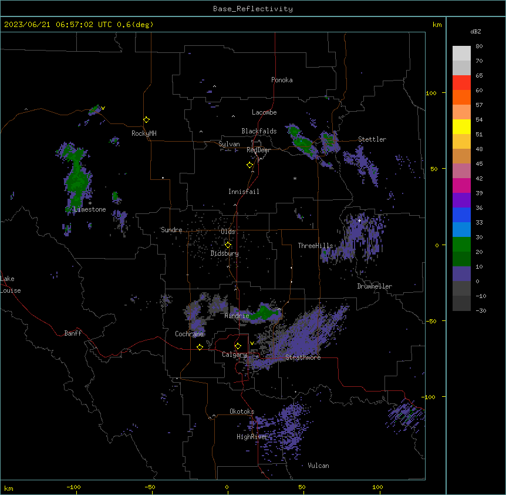The image size is (506, 495).
Task: Click the Stettler city label
Action: point(372,139)
